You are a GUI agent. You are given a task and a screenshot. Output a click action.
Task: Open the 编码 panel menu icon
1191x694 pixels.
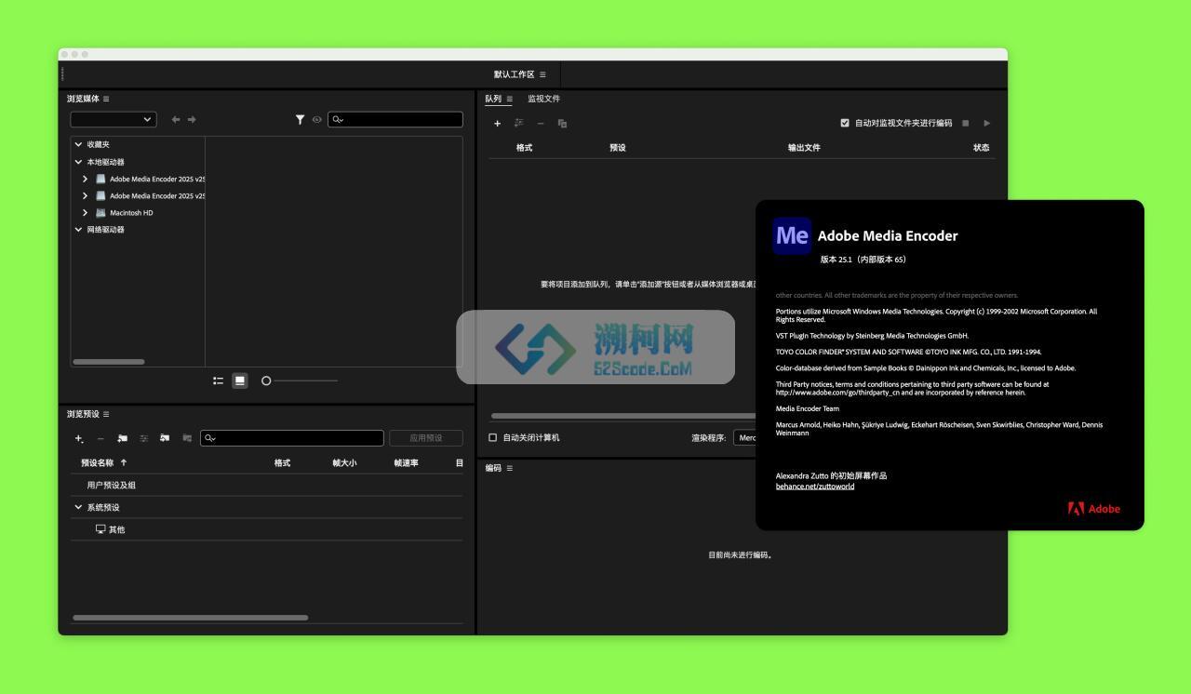tap(509, 468)
